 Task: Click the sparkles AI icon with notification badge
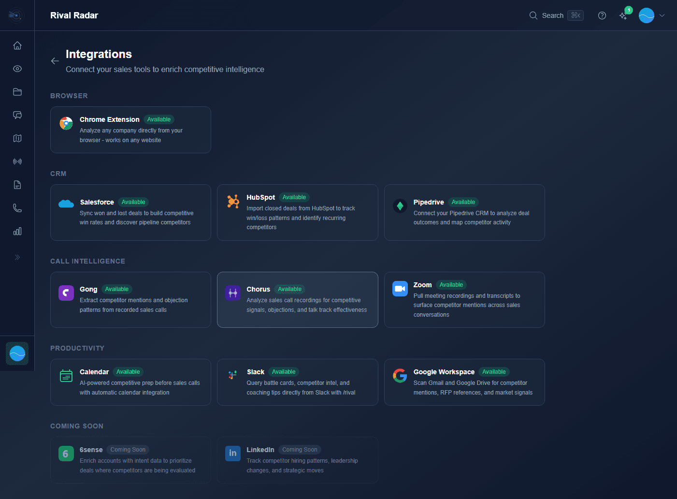click(x=623, y=15)
